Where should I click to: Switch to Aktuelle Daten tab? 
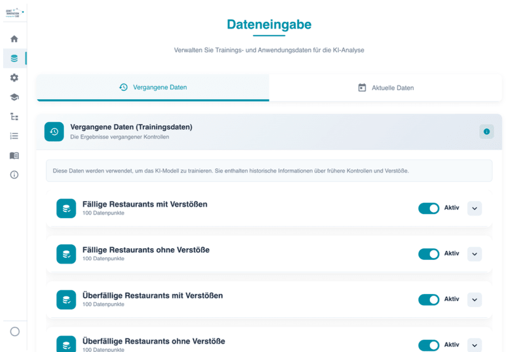point(385,88)
